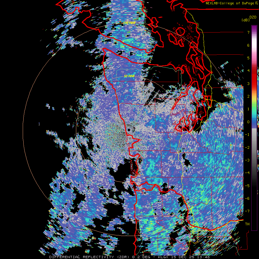Click the -5 value on color scale
This screenshot has height=259, width=259.
click(247, 186)
